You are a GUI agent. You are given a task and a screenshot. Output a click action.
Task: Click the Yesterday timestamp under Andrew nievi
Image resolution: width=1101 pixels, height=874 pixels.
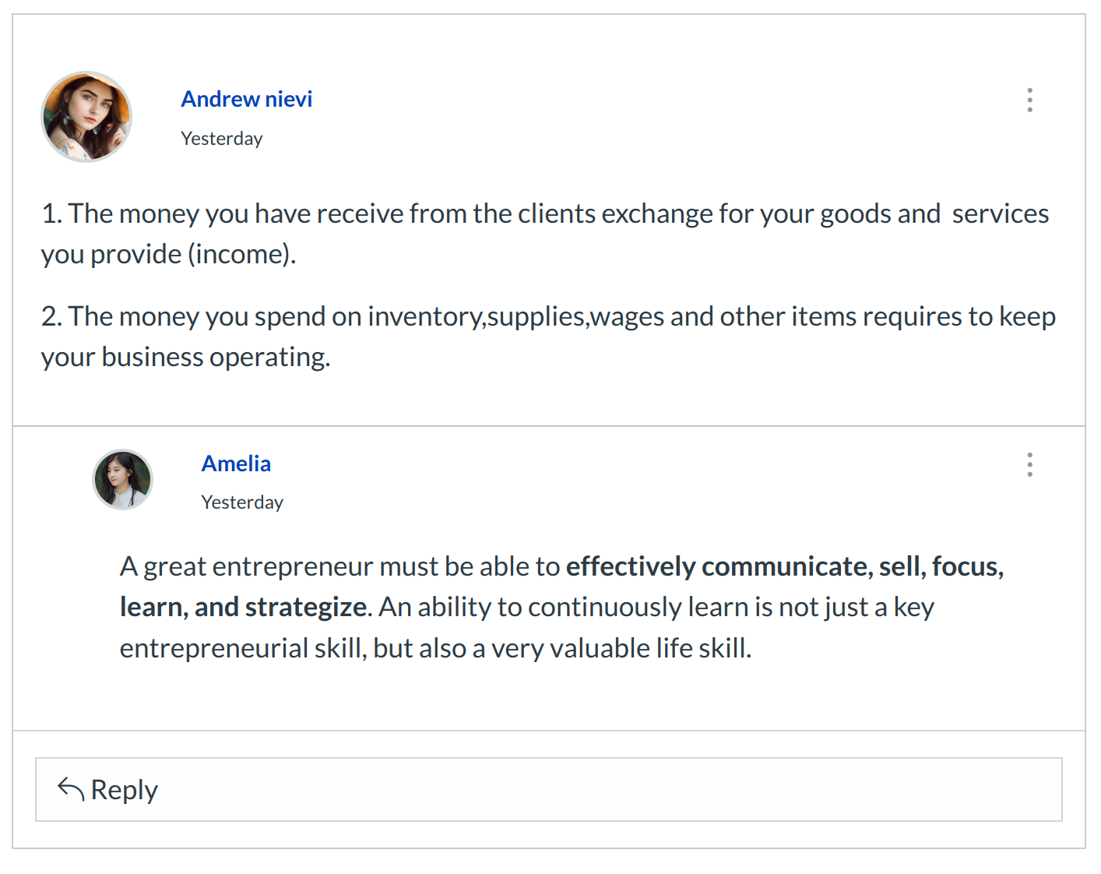222,139
